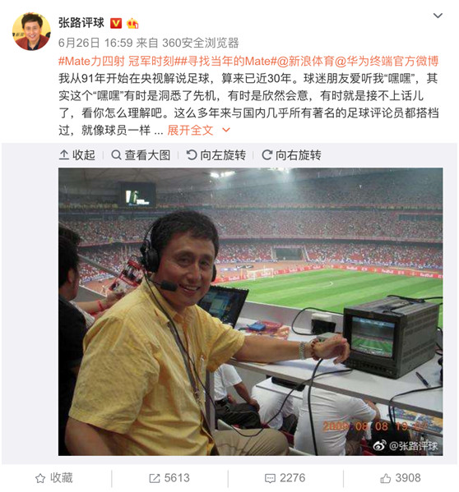Click the repost icon showing 5613
The width and height of the screenshot is (459, 492).
(169, 478)
